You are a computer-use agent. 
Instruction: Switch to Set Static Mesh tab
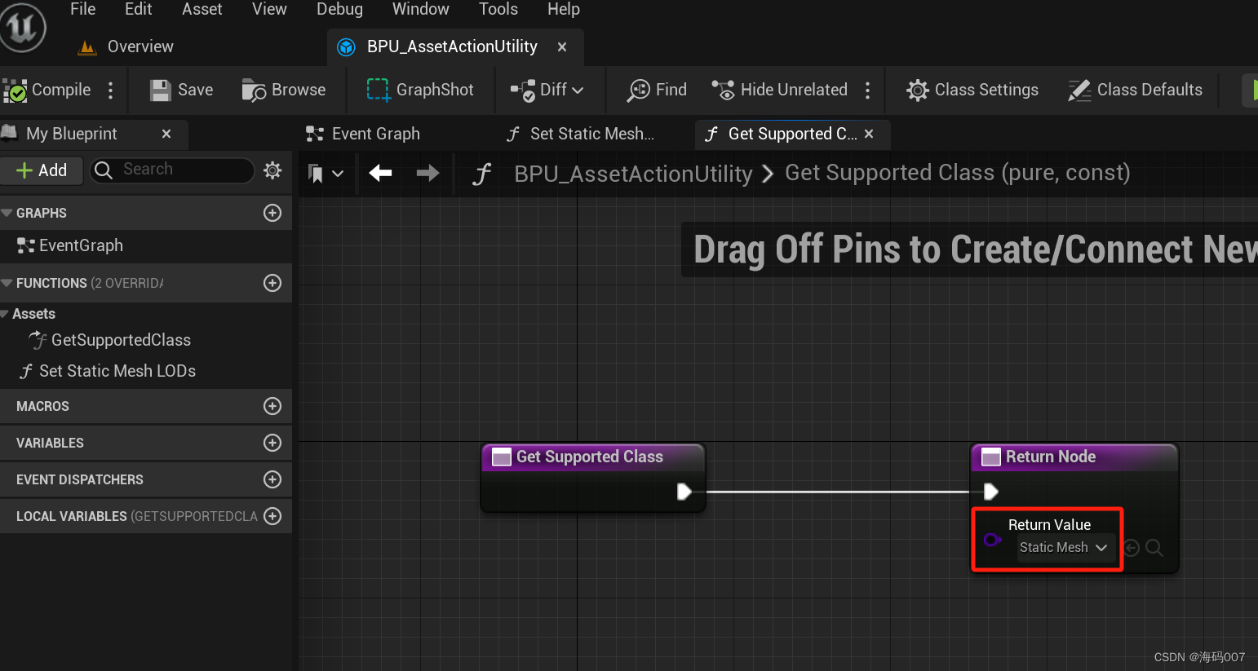(580, 134)
